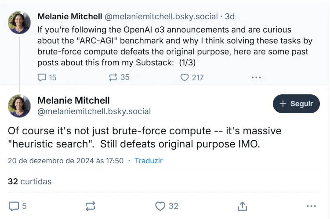Open the 3d timestamp of parent post
This screenshot has height=219, width=330.
(x=230, y=17)
